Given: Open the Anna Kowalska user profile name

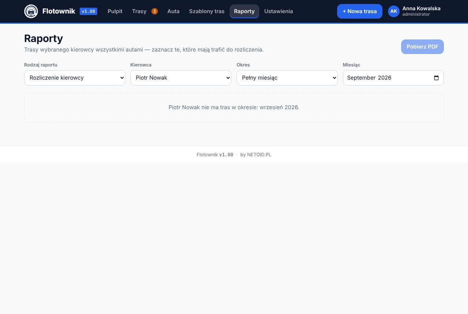Looking at the screenshot, I should coord(422,8).
